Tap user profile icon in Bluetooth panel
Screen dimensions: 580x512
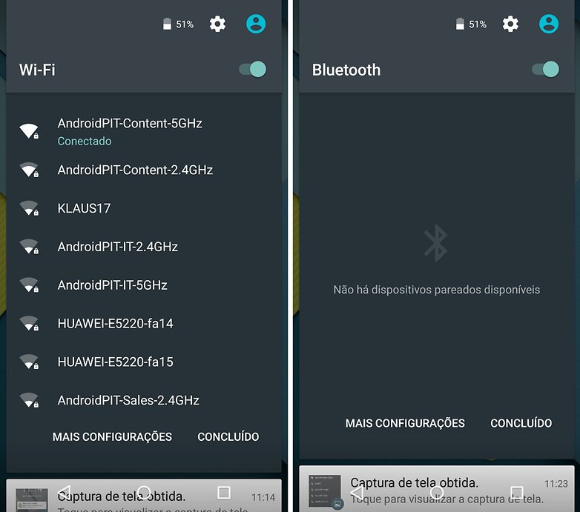click(549, 24)
